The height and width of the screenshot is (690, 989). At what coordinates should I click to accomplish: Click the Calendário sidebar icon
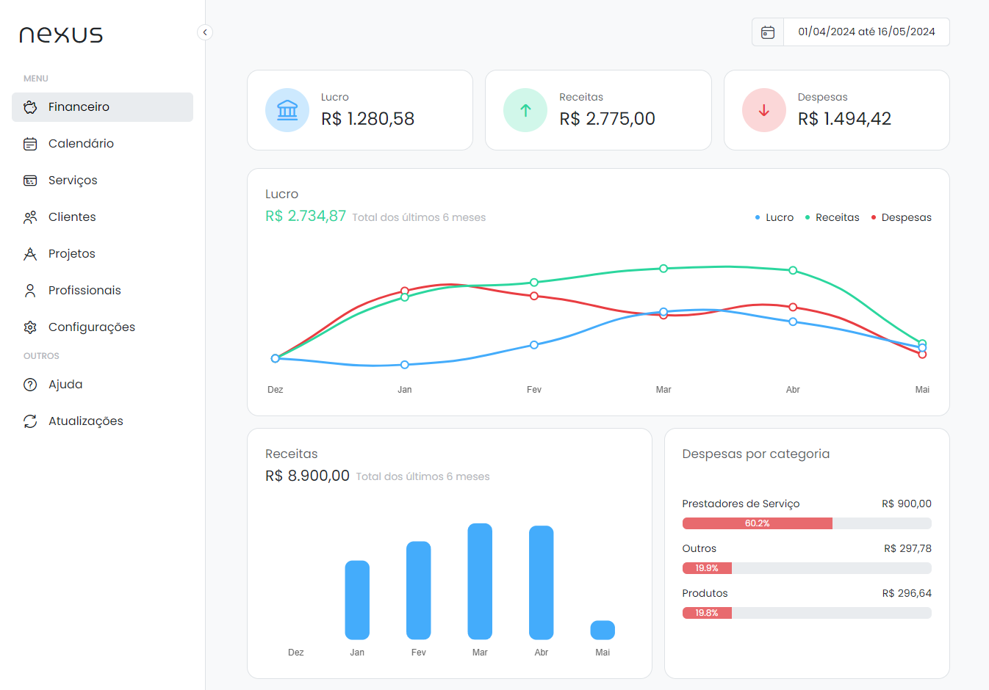tap(30, 144)
